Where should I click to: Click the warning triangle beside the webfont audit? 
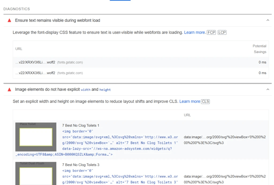tap(9, 20)
